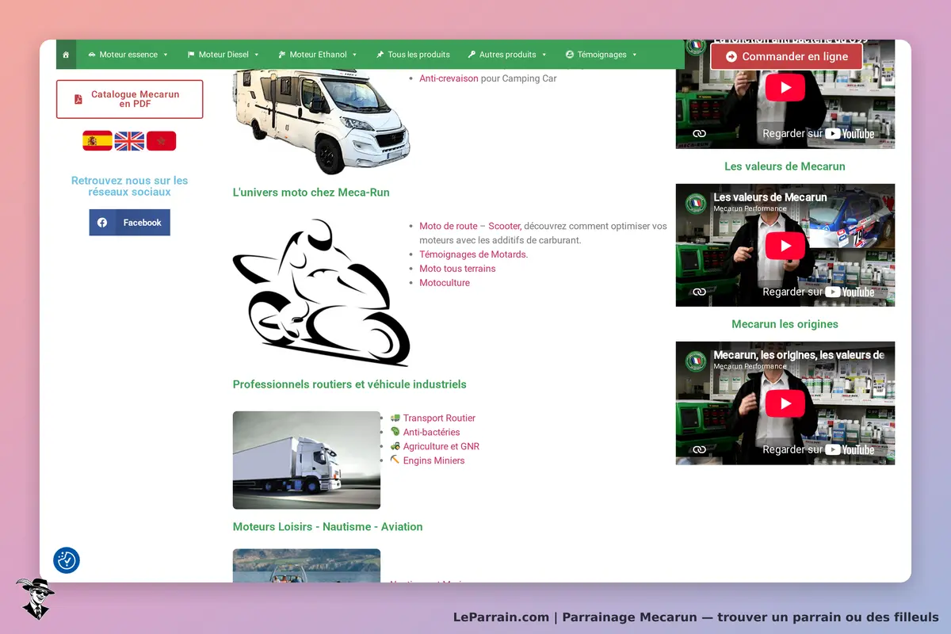
Task: Open the Anti-bactéries link
Action: pyautogui.click(x=431, y=432)
